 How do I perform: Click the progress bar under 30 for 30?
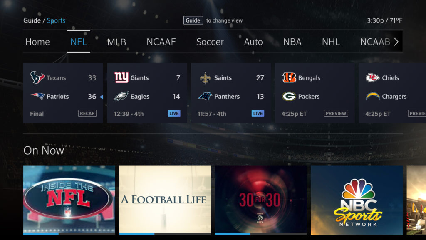point(261,234)
